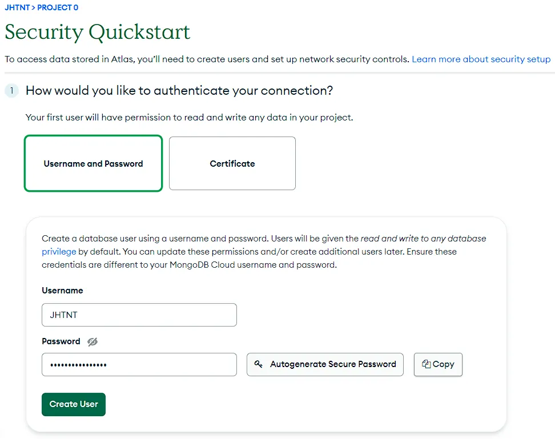The image size is (555, 439).
Task: Focus the Username field containing JHTNT
Action: click(x=139, y=315)
